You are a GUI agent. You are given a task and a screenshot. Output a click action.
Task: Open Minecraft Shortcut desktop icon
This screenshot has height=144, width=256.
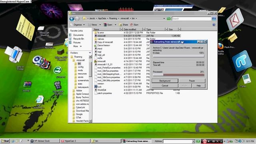coord(44,31)
